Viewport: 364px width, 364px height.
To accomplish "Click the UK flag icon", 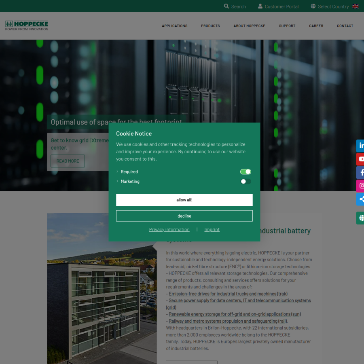I will click(x=356, y=6).
